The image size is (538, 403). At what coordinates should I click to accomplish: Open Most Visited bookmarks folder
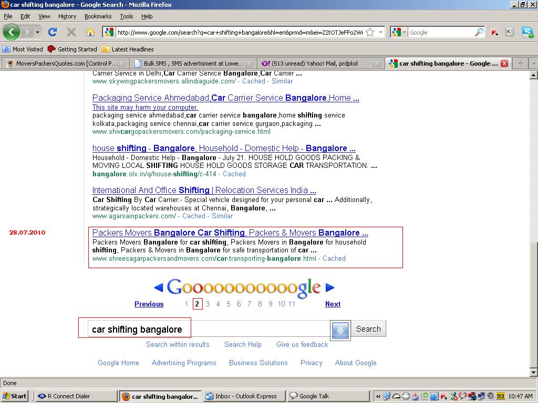[x=23, y=49]
